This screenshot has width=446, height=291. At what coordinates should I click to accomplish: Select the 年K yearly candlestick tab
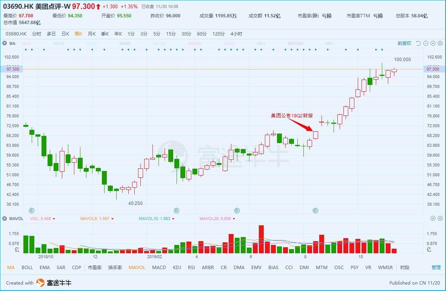[118, 34]
